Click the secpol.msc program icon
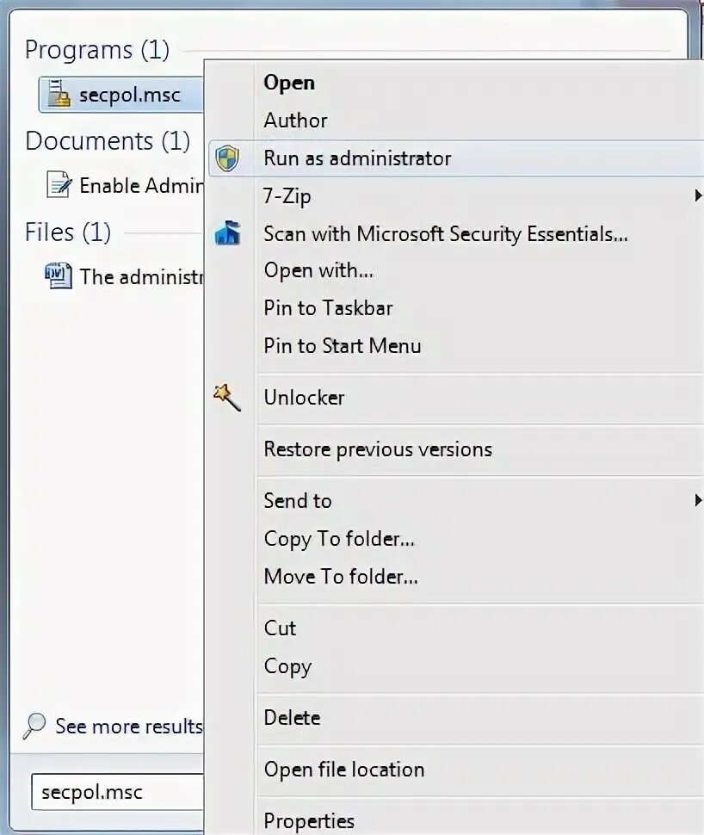 point(59,95)
